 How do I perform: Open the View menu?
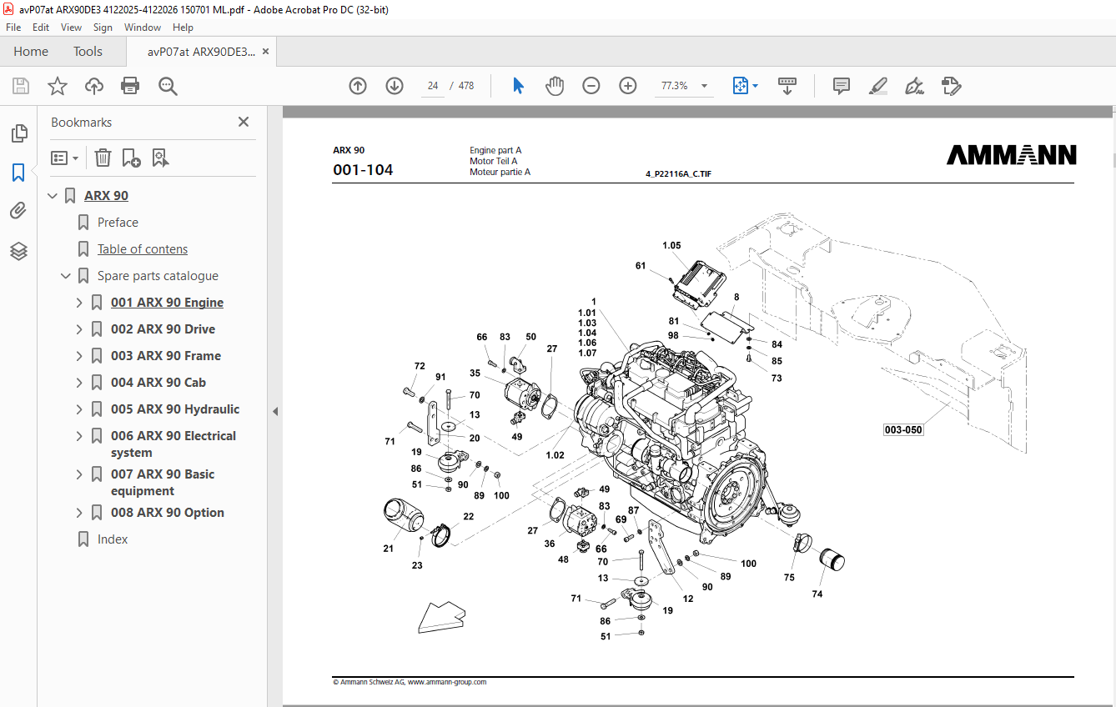point(71,28)
